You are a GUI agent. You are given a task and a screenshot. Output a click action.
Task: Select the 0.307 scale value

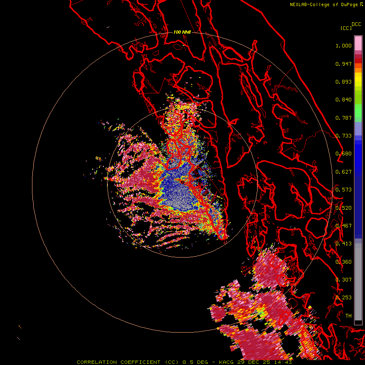tap(344, 280)
